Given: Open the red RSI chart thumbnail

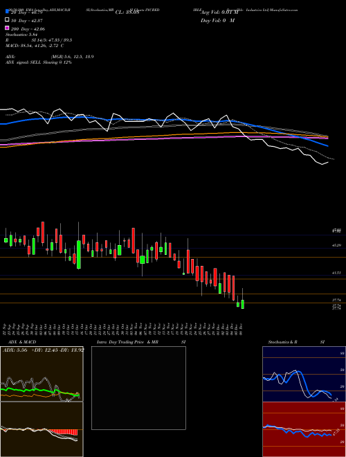Looking at the screenshot, I should tap(304, 429).
